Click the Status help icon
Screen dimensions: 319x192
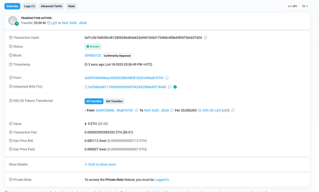pos(10,46)
